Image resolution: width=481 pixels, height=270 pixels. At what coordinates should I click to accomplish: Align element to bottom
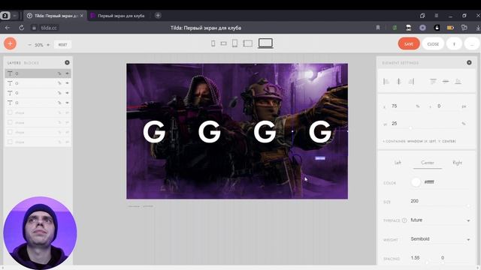click(458, 82)
